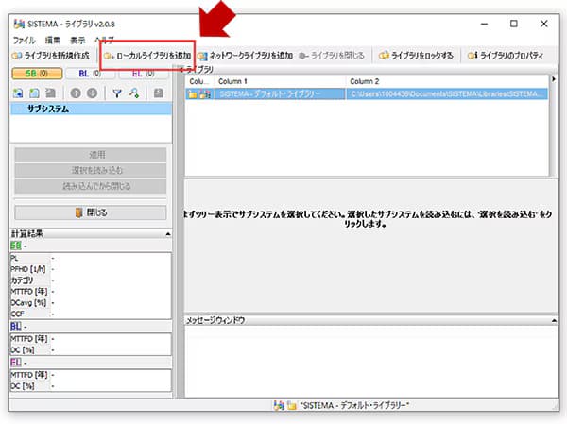The width and height of the screenshot is (567, 424).
Task: Click the DCavg [%] result row
Action: coord(91,302)
